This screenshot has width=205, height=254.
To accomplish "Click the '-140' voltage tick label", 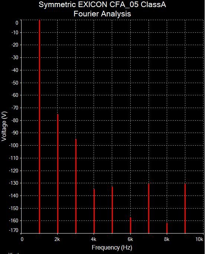I will [14, 196].
